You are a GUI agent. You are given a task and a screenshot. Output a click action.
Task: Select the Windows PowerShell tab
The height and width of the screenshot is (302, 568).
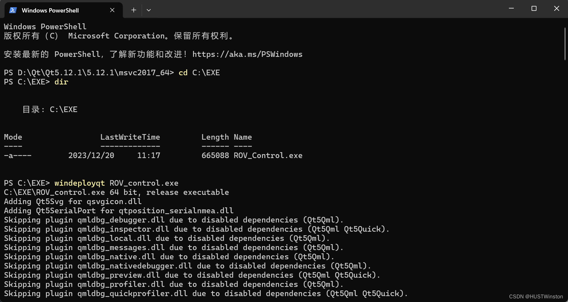pos(53,10)
